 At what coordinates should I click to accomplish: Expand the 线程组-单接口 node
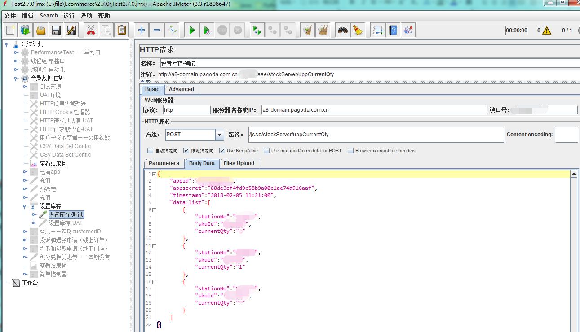16,61
